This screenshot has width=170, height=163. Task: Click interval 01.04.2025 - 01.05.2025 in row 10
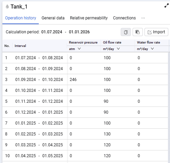click(39, 156)
